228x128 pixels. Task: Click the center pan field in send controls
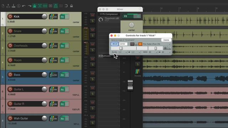point(123,44)
